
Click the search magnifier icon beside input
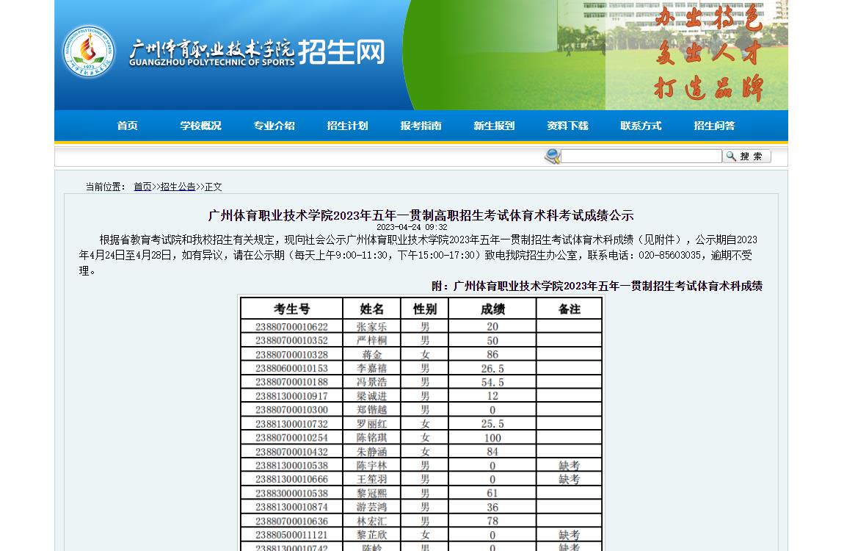tap(552, 156)
